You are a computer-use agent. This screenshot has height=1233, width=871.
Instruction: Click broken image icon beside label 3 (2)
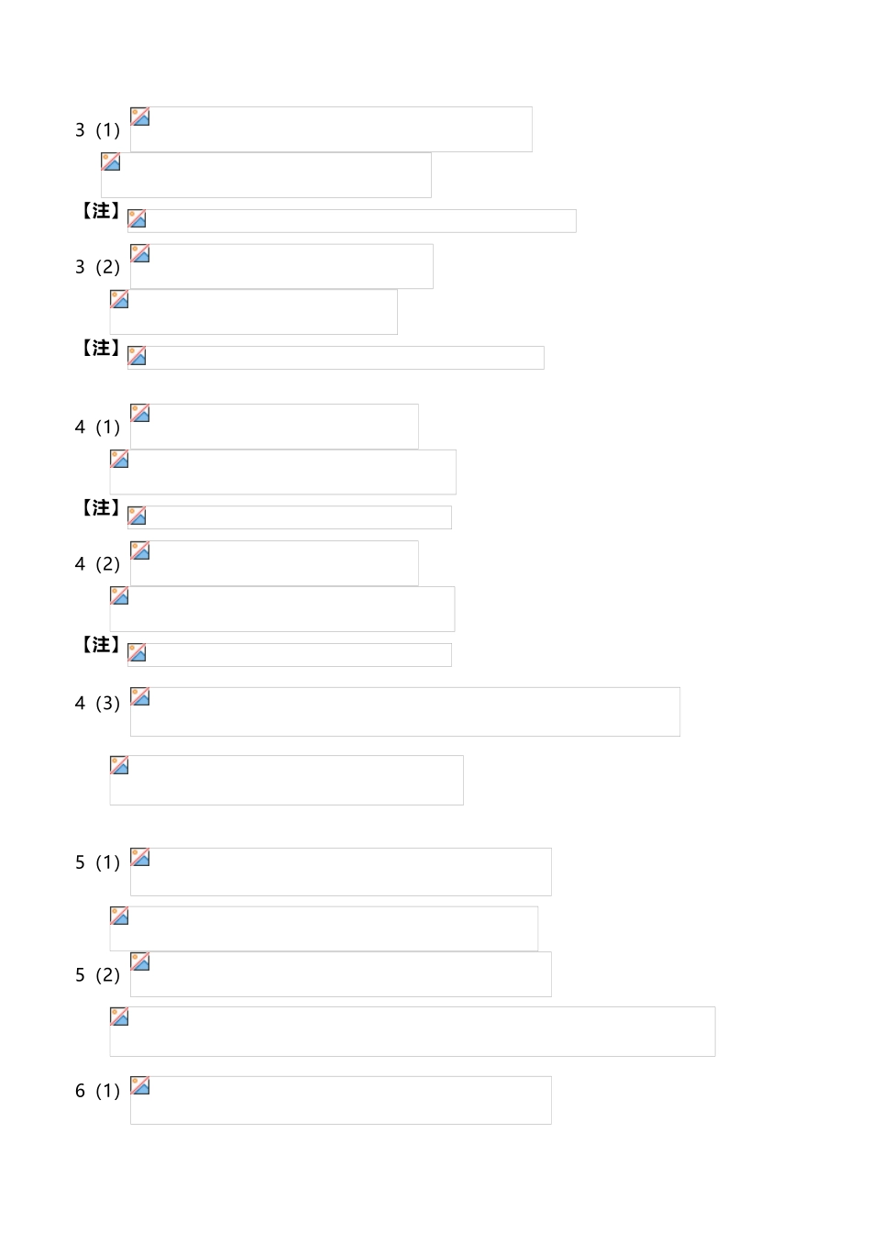point(140,253)
